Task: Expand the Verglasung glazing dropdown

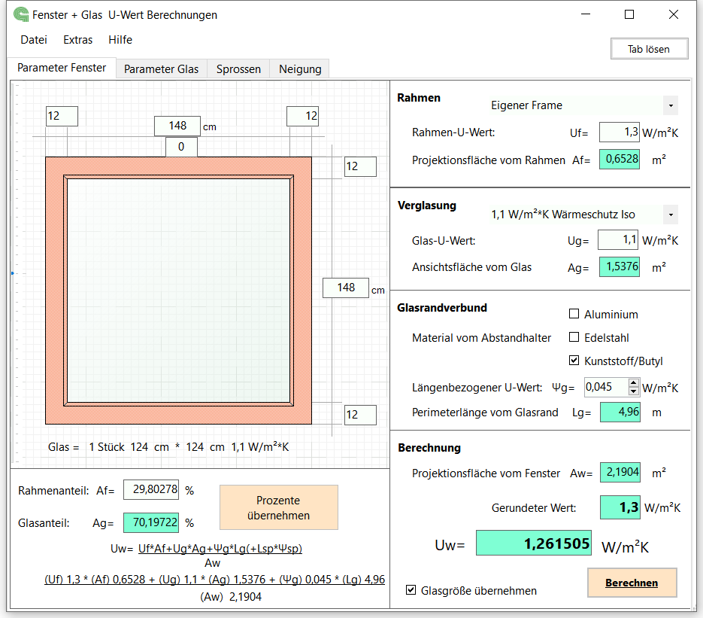Action: 670,215
